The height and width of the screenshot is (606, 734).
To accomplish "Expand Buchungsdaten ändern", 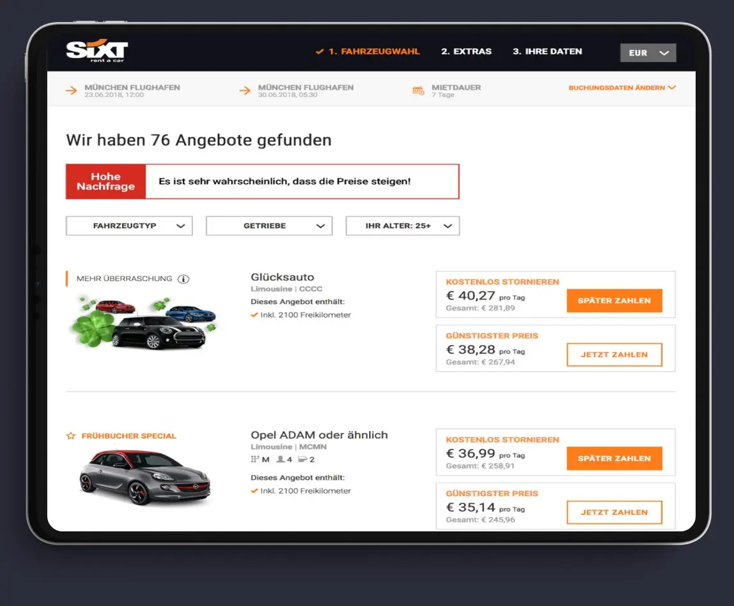I will [622, 88].
